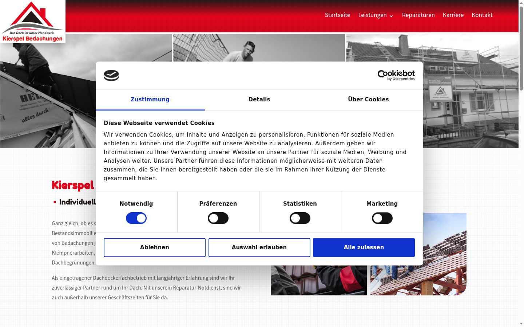Click the Kierspel Bedachungen logo
This screenshot has height=327, width=524.
point(33,21)
